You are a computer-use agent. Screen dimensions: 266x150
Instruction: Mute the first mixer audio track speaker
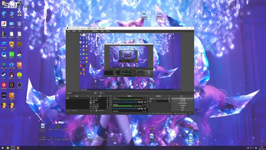click(142, 102)
